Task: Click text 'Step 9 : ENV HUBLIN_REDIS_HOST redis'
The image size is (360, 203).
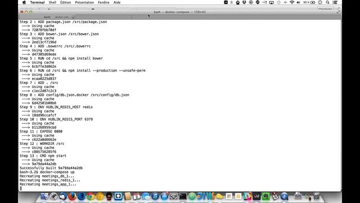Action: [x=56, y=107]
